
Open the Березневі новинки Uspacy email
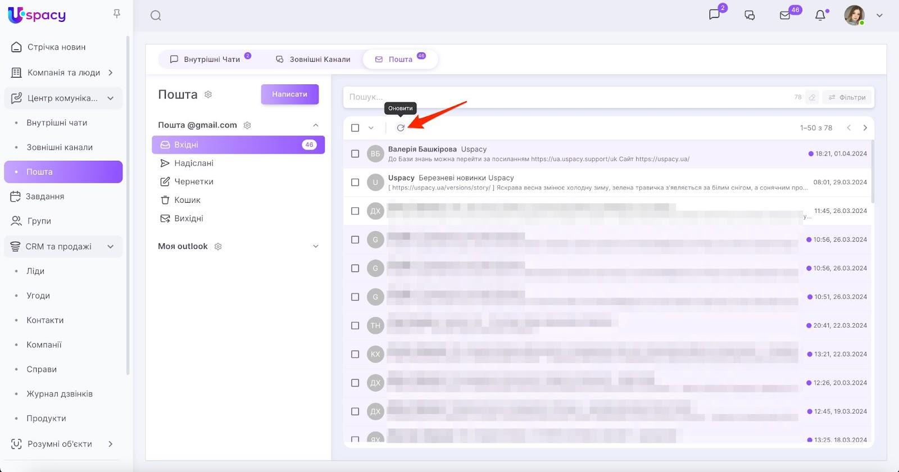click(607, 183)
